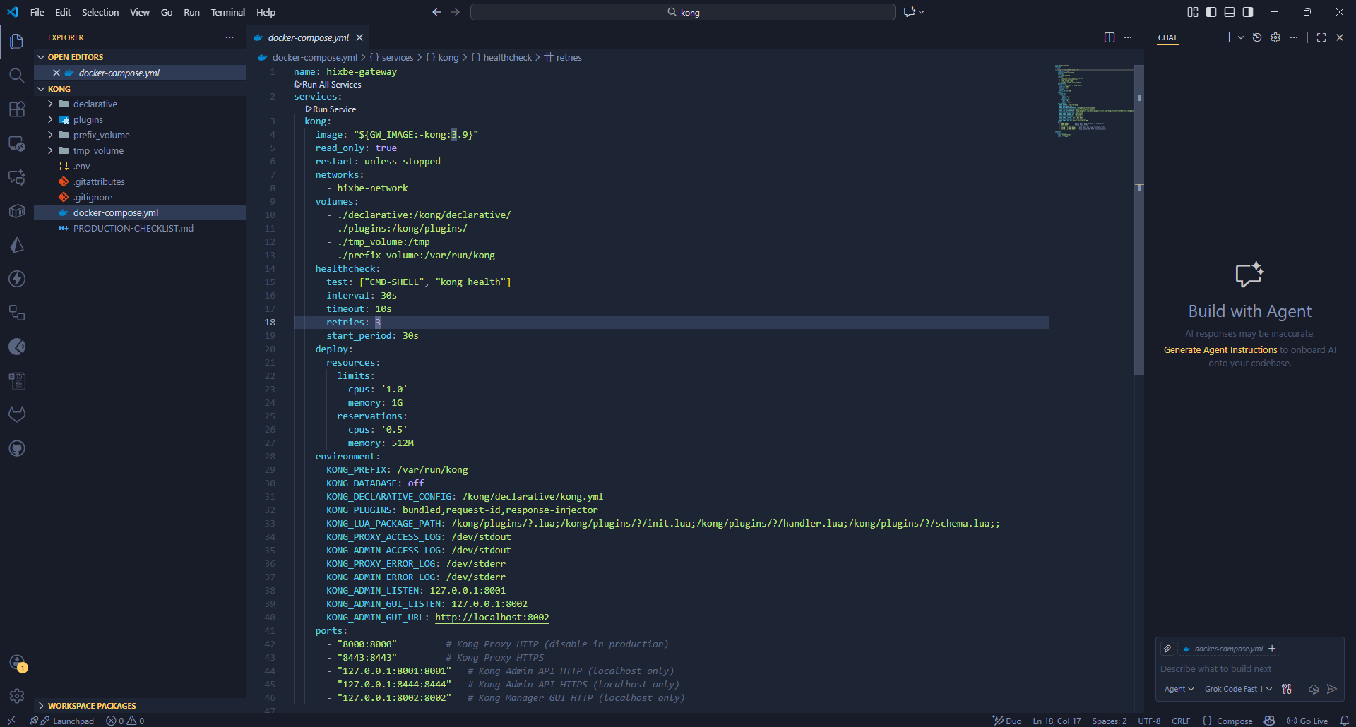
Task: Open the Explorer view in the activity bar
Action: coord(17,42)
